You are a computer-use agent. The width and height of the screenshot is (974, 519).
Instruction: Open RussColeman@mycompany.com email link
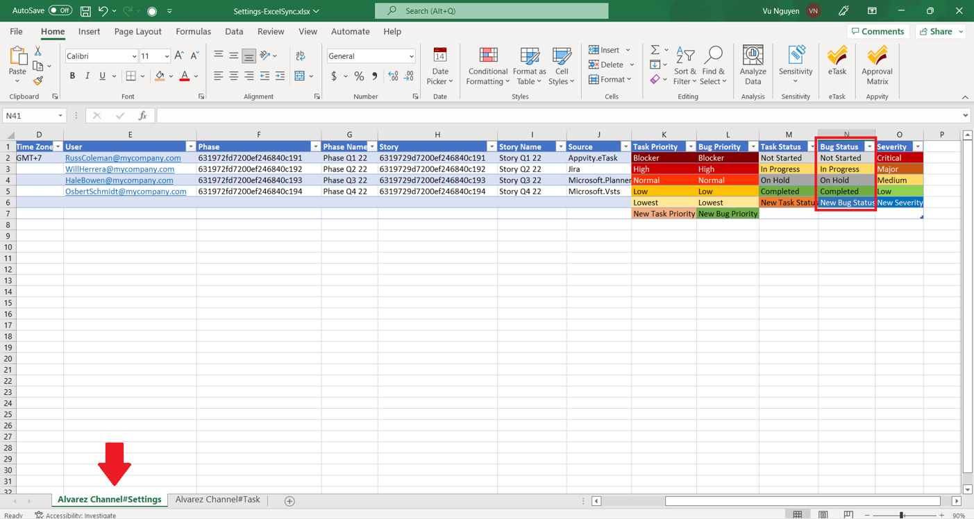[123, 158]
